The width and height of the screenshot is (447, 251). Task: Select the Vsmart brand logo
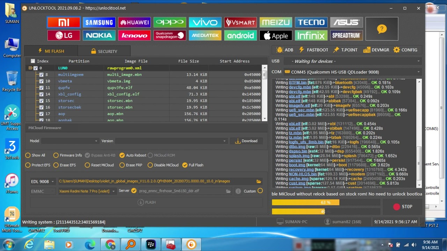[x=240, y=23]
